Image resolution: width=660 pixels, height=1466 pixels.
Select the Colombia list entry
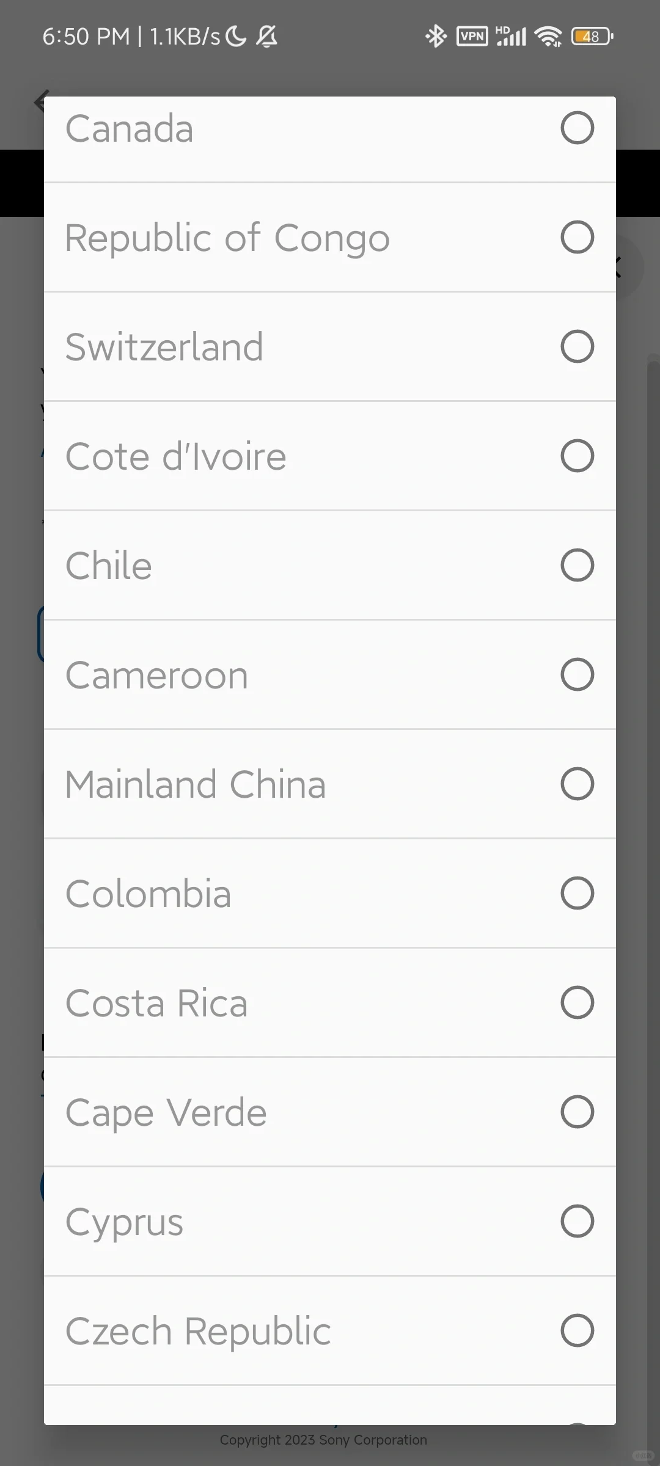point(148,894)
